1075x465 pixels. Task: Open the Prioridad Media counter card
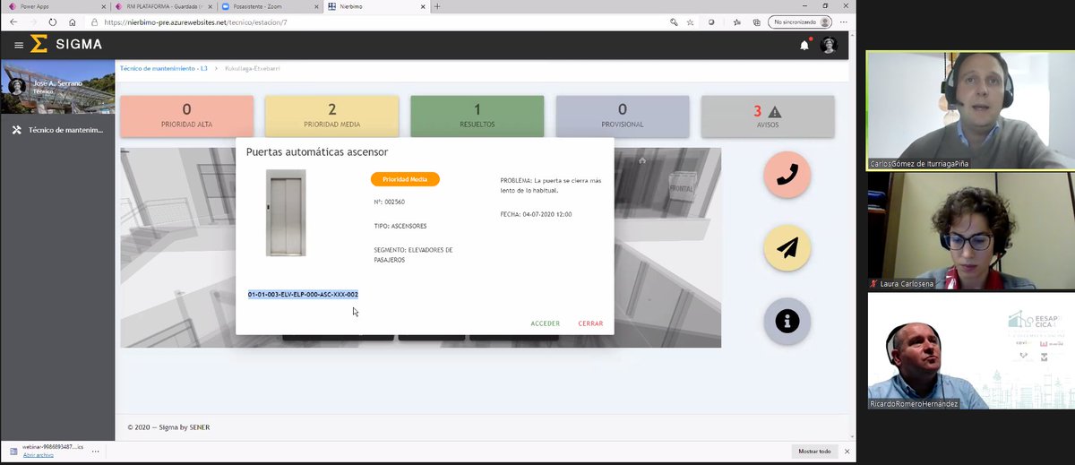[331, 116]
